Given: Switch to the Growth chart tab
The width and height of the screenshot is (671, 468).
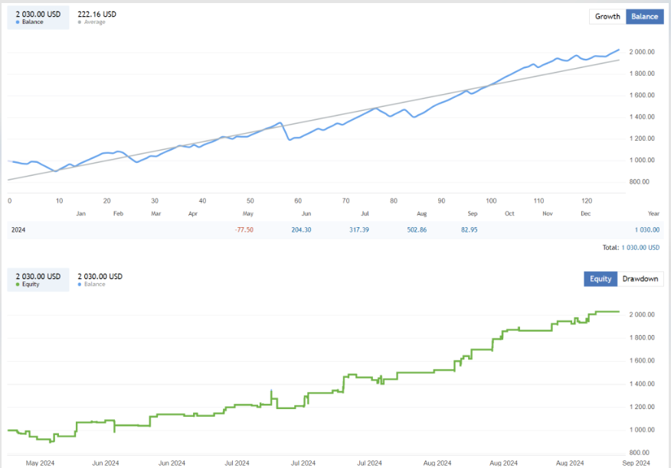Looking at the screenshot, I should [x=607, y=17].
